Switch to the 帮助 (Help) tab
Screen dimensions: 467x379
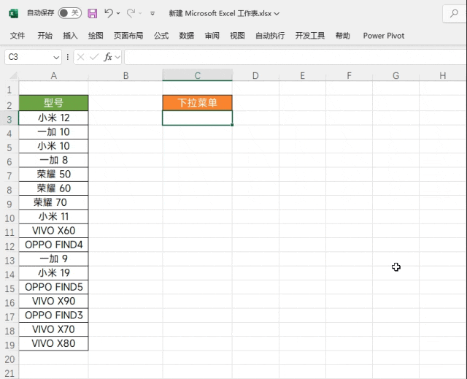342,36
